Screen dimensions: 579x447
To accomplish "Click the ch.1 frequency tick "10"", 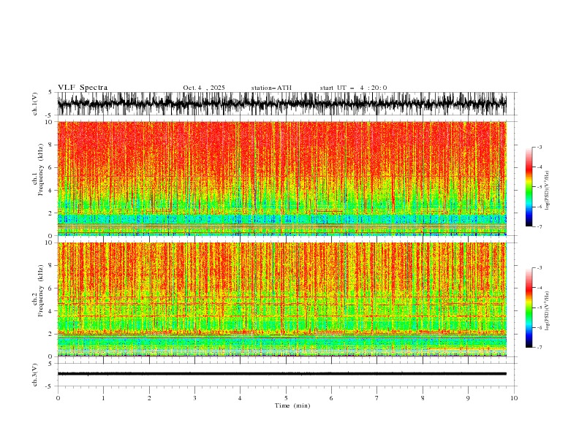I will point(50,122).
